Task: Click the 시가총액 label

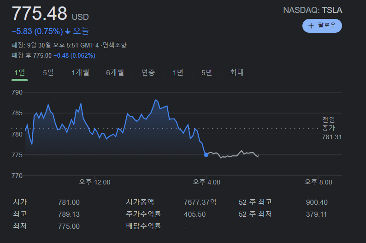Action: (140, 202)
